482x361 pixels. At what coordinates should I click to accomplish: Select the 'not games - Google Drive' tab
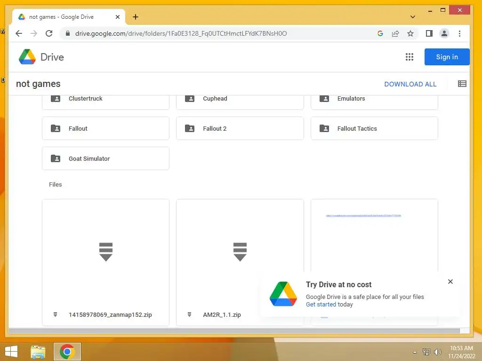[x=68, y=17]
